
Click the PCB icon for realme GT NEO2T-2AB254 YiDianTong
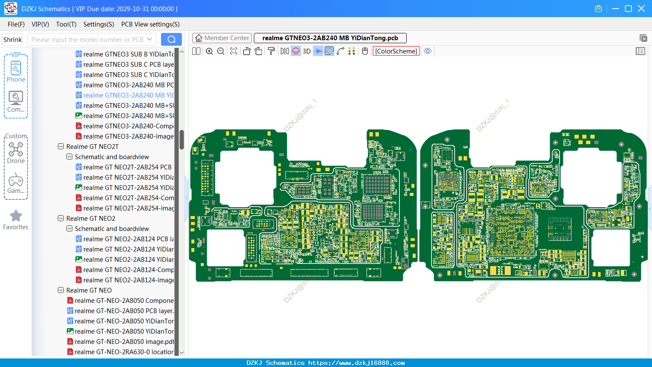pos(79,177)
